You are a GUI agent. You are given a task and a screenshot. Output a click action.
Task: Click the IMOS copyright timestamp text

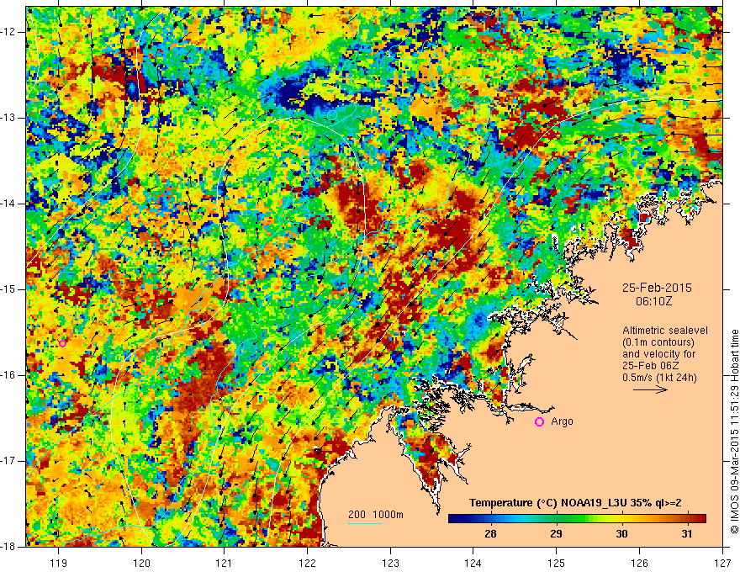pyautogui.click(x=734, y=432)
